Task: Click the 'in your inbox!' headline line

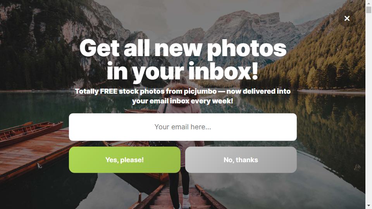Action: point(183,71)
